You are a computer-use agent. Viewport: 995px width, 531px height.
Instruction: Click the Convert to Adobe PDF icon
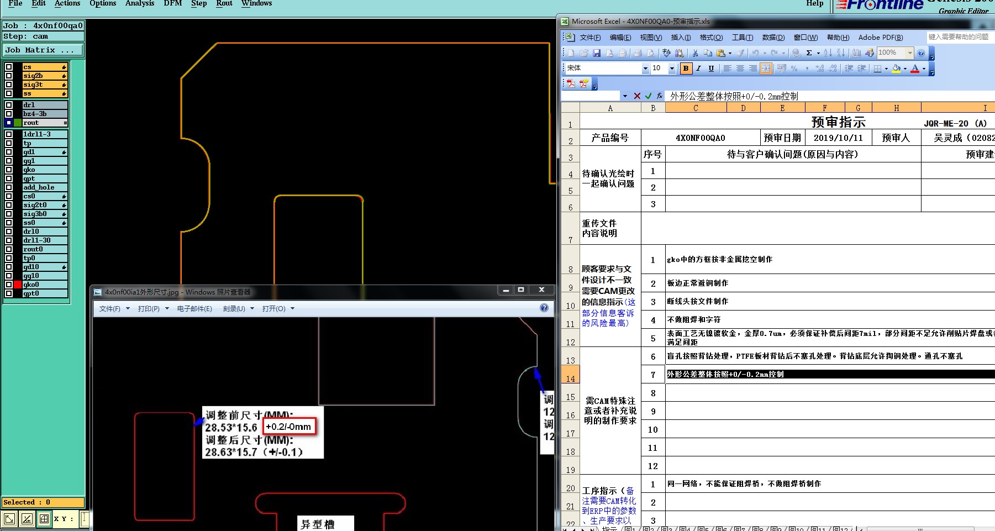click(x=571, y=83)
